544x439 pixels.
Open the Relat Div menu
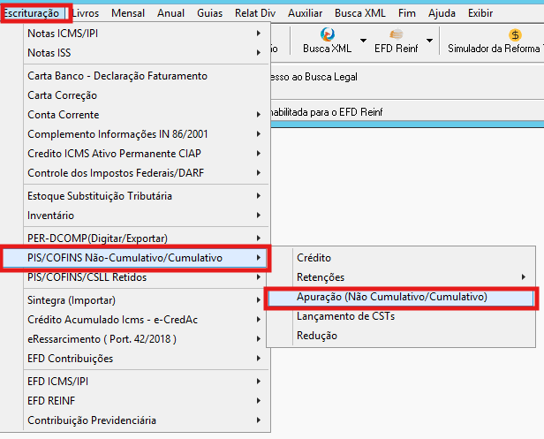(x=255, y=13)
